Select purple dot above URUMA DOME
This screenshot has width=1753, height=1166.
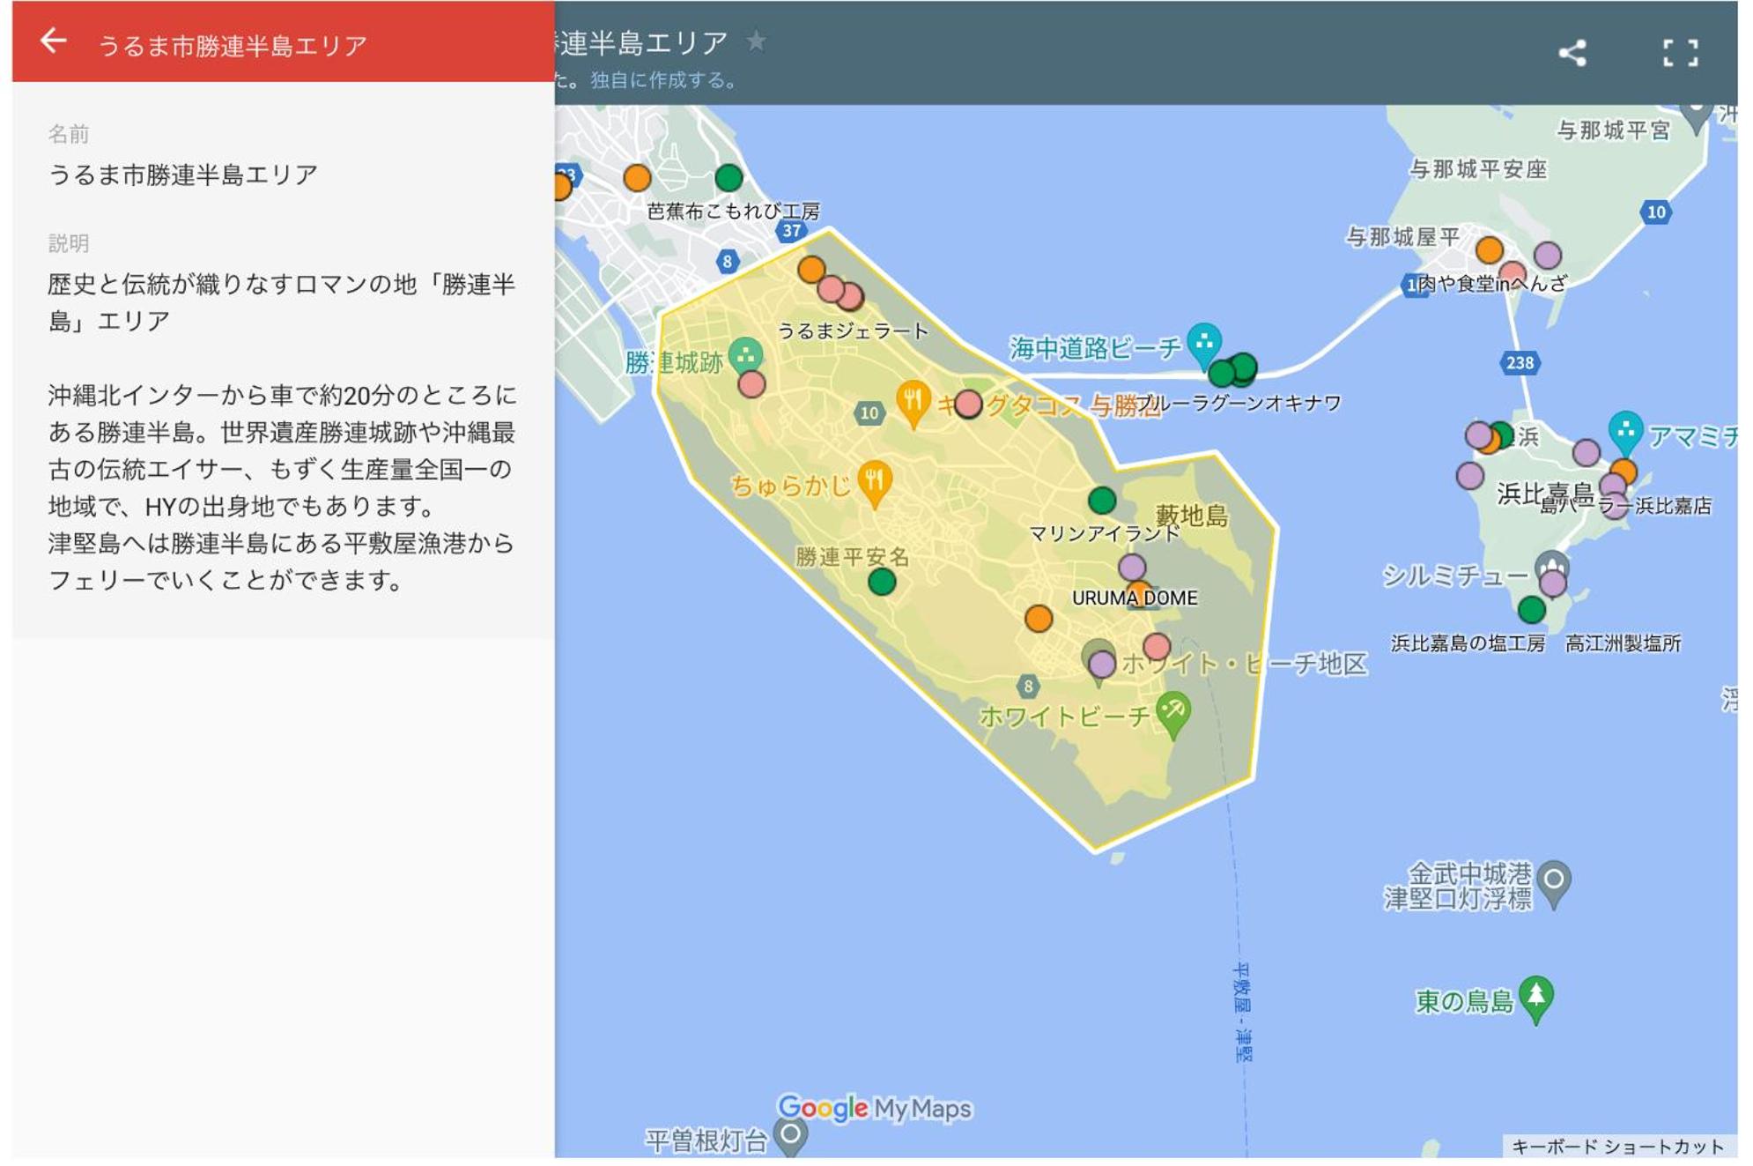pyautogui.click(x=1132, y=567)
